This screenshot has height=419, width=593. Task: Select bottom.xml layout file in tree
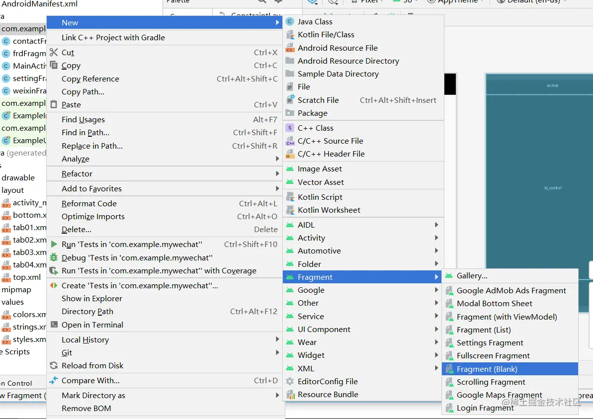(x=29, y=215)
